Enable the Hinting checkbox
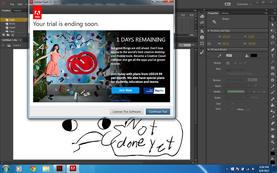This screenshot has width=277, height=173. click(248, 97)
